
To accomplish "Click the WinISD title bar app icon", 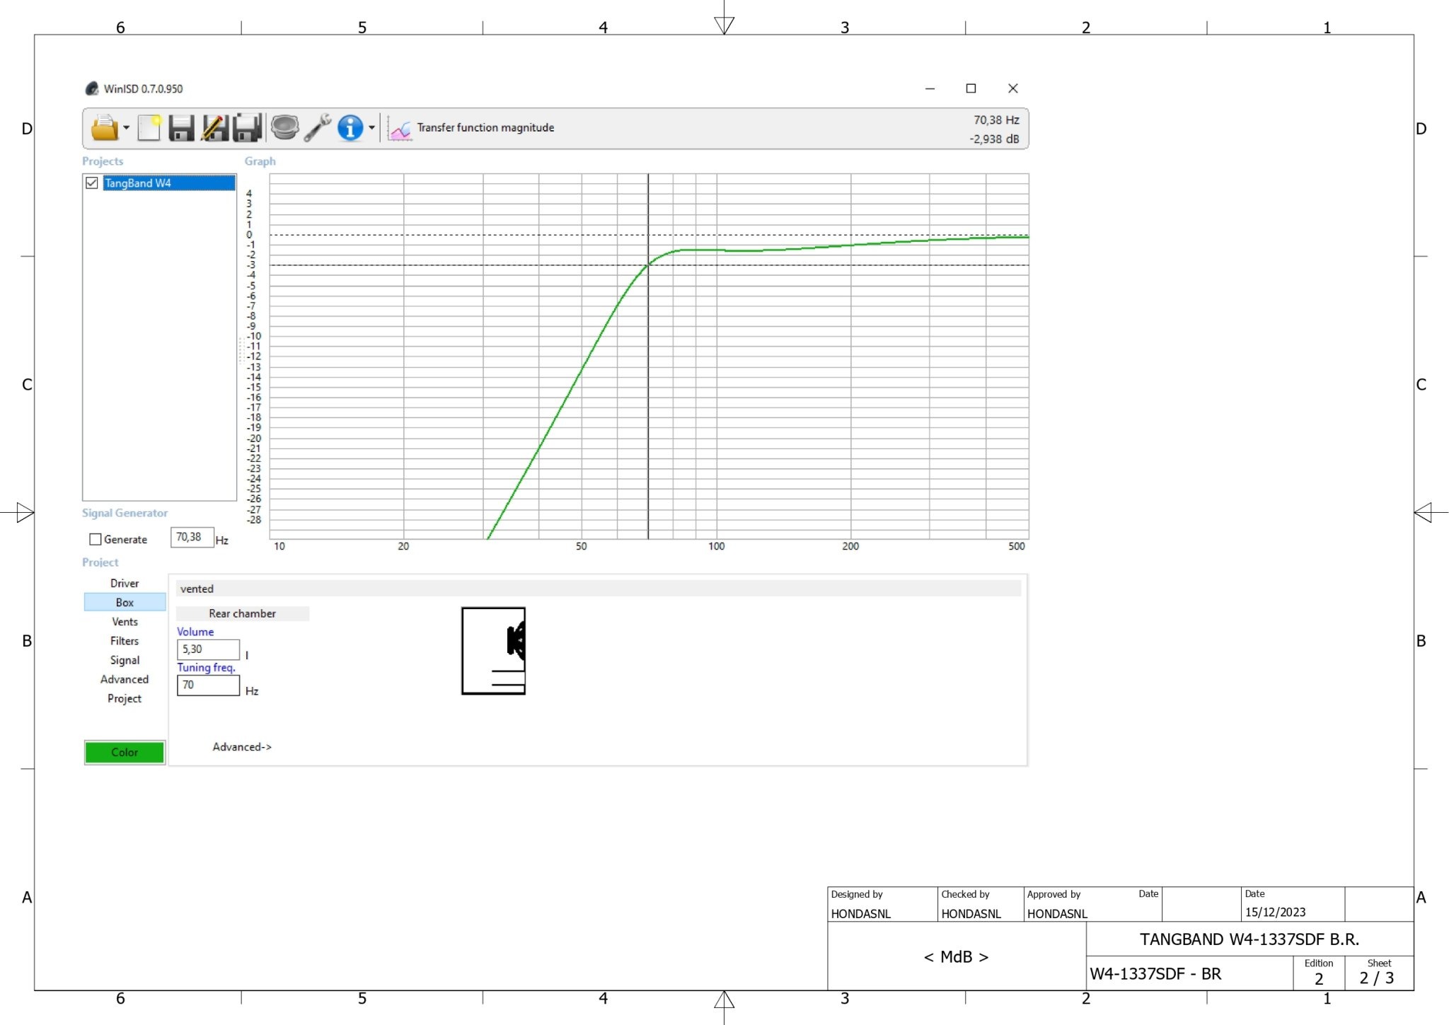I will point(92,88).
